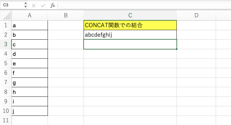Select column B header
Screen dimensions: 231x125
click(66, 16)
